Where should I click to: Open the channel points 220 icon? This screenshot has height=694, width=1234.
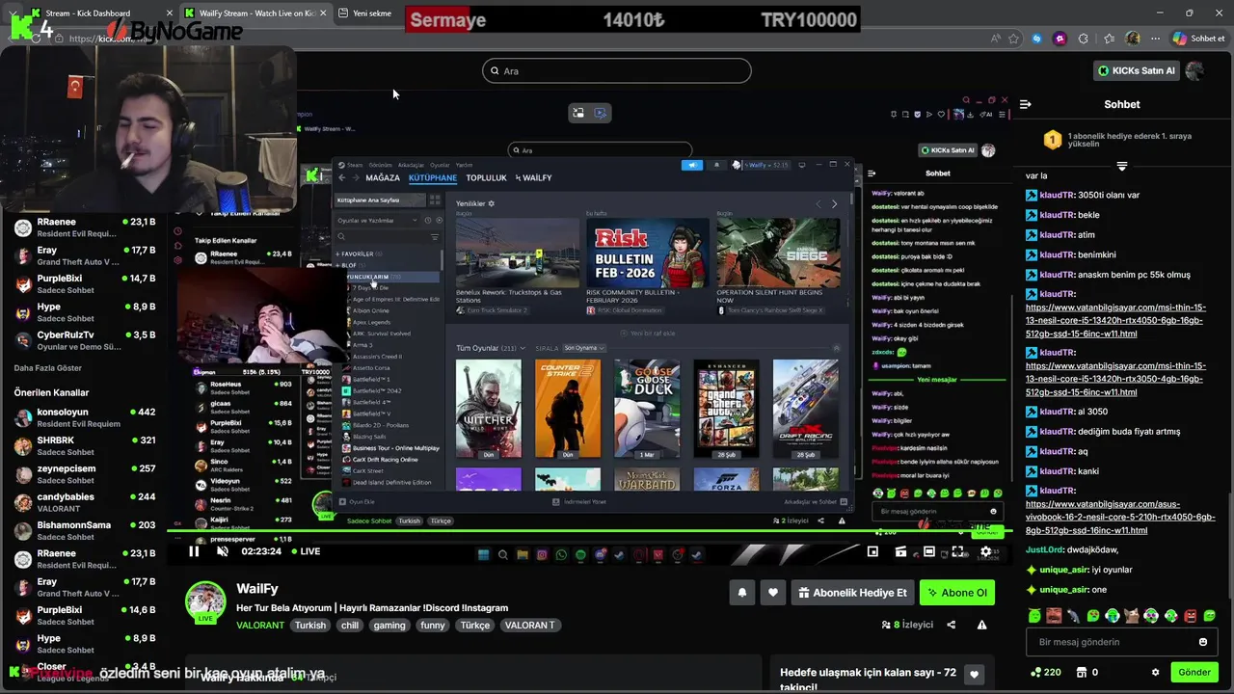[x=1035, y=672]
